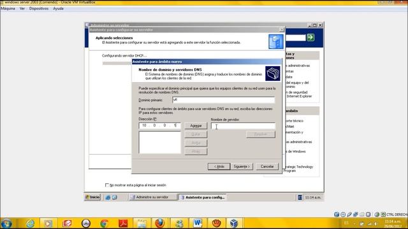Go back with the Atrás button
408x229 pixels.
point(219,167)
